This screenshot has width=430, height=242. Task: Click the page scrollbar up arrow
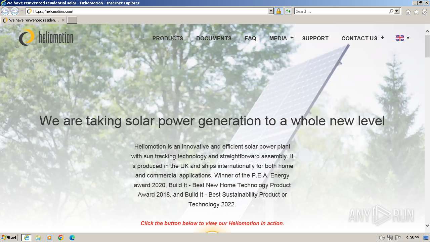(427, 31)
